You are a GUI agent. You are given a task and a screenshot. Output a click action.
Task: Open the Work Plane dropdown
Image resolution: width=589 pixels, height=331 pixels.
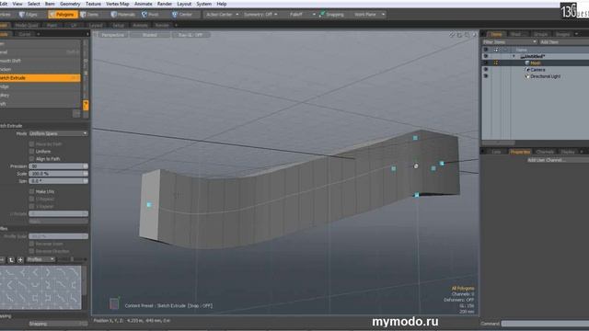(369, 15)
